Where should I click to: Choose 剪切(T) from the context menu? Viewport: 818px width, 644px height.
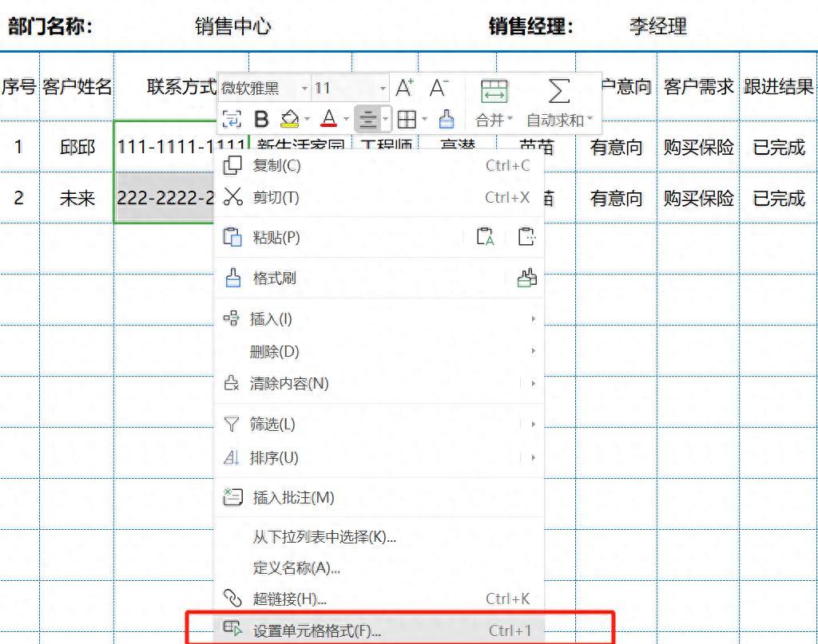pos(379,197)
